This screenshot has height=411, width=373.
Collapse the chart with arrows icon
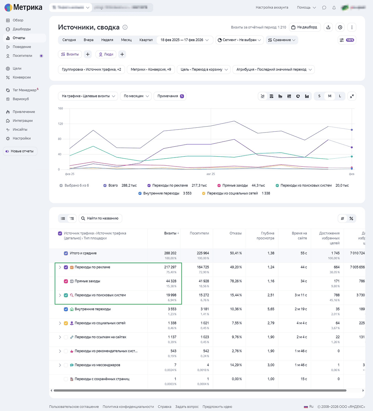(x=352, y=96)
